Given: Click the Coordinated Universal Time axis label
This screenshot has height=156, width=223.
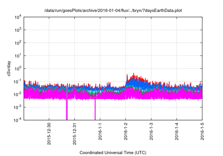Looking at the screenshot, I should click(113, 153).
